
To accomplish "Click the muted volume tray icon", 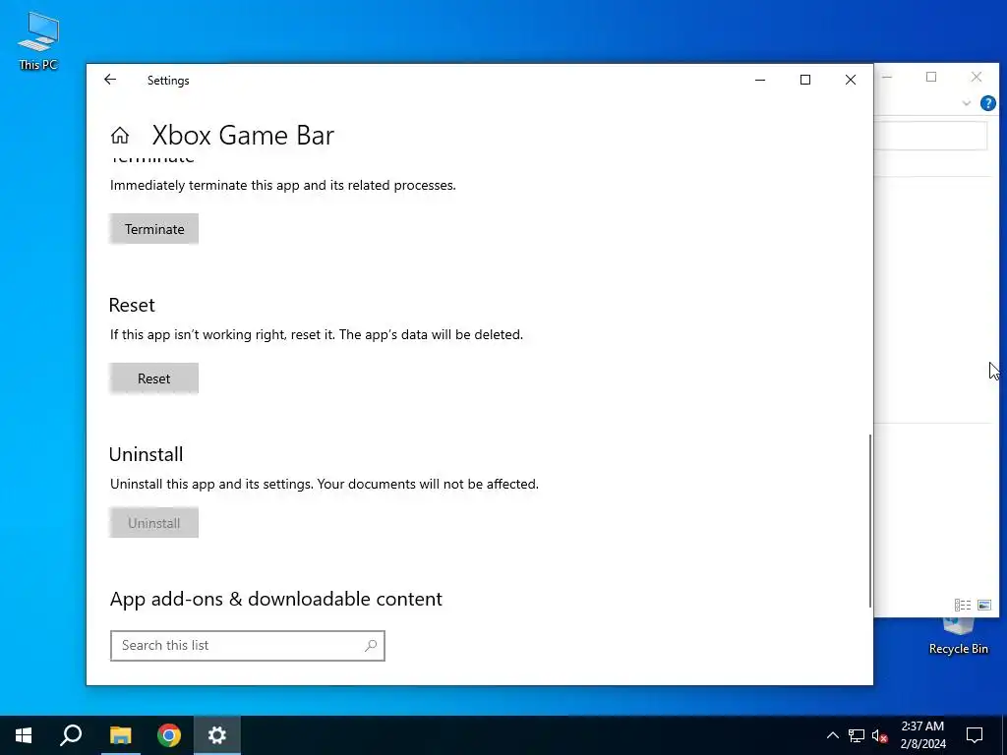I will 879,735.
